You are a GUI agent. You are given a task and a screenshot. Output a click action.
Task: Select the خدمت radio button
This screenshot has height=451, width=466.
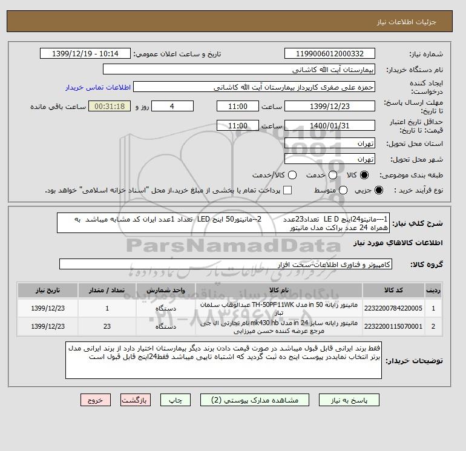point(333,175)
